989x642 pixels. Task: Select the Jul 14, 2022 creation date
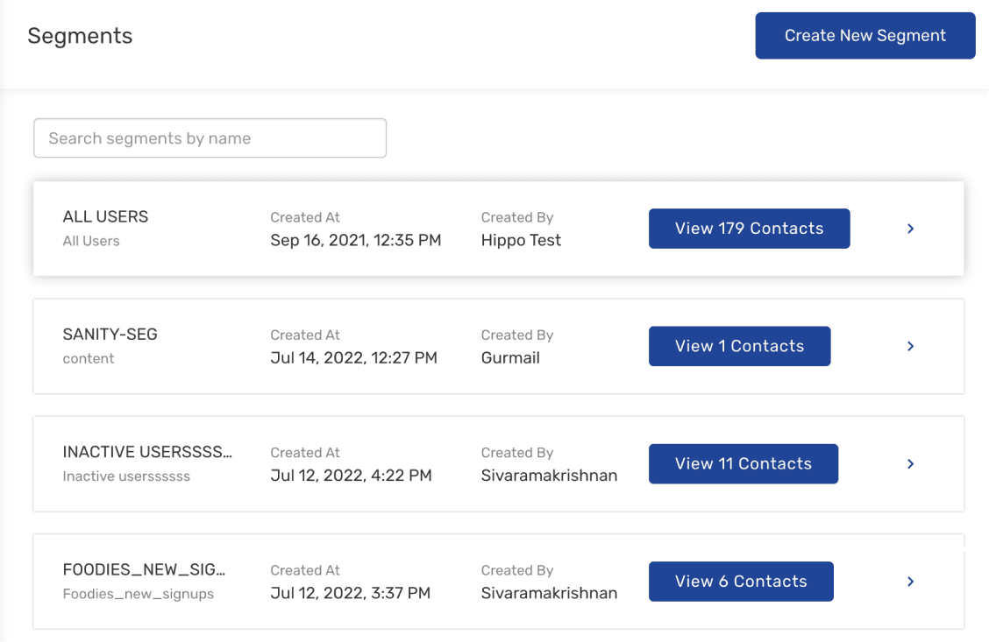click(353, 358)
